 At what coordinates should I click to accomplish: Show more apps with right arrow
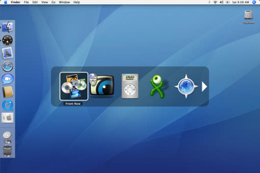coord(204,87)
